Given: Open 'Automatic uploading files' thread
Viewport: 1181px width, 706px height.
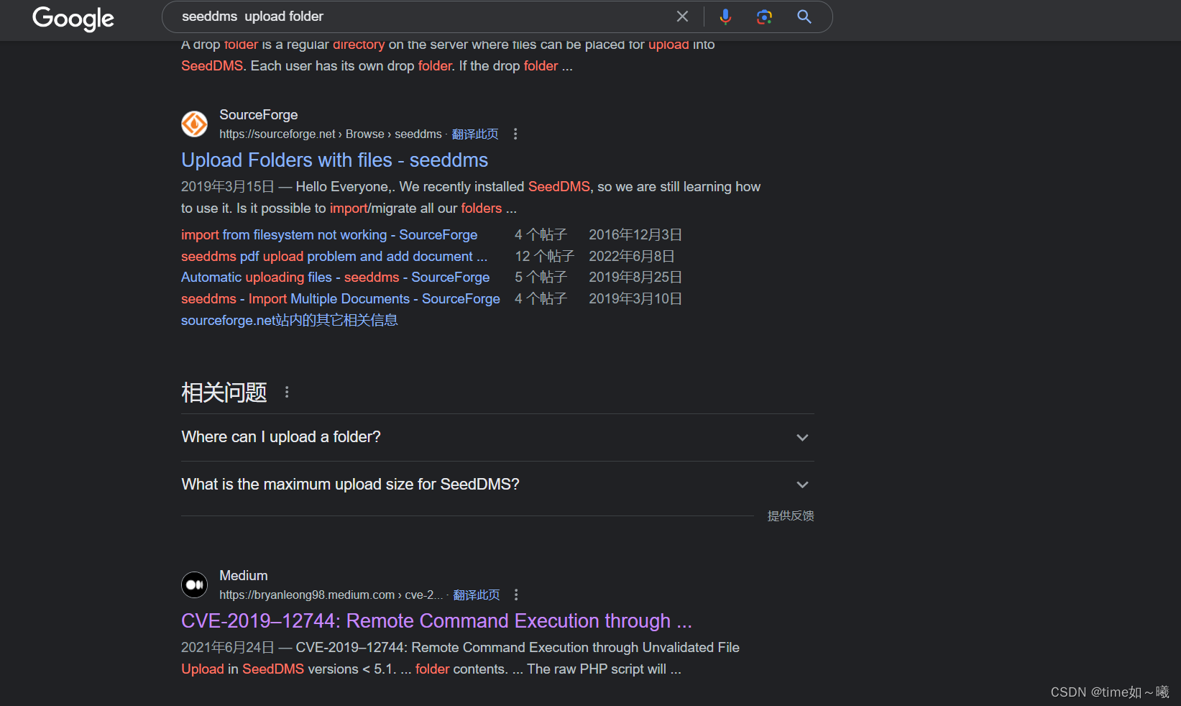Looking at the screenshot, I should pyautogui.click(x=335, y=277).
